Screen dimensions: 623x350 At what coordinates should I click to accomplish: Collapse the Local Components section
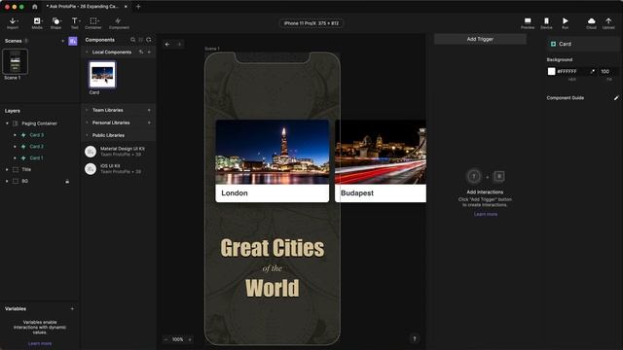[87, 52]
